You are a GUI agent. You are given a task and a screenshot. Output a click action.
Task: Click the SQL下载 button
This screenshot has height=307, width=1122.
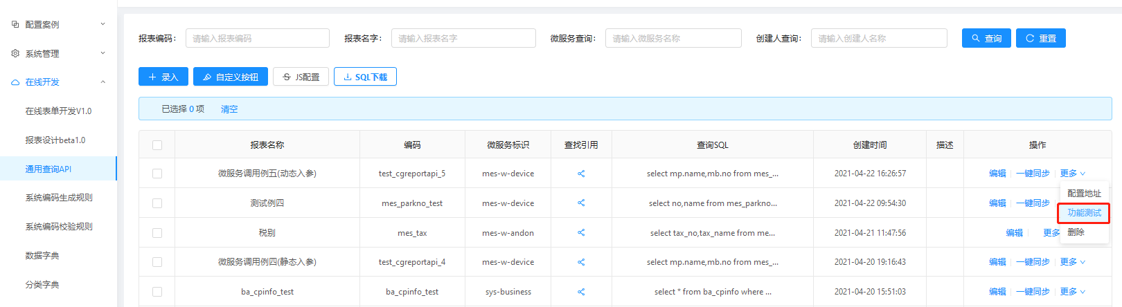tap(365, 77)
